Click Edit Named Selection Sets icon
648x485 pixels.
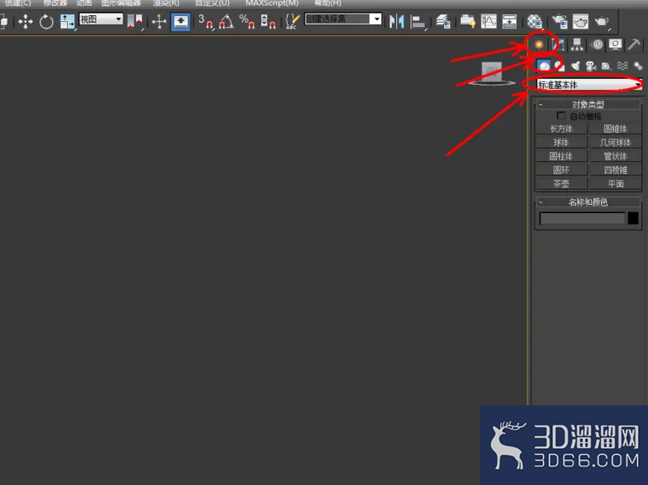pyautogui.click(x=292, y=22)
